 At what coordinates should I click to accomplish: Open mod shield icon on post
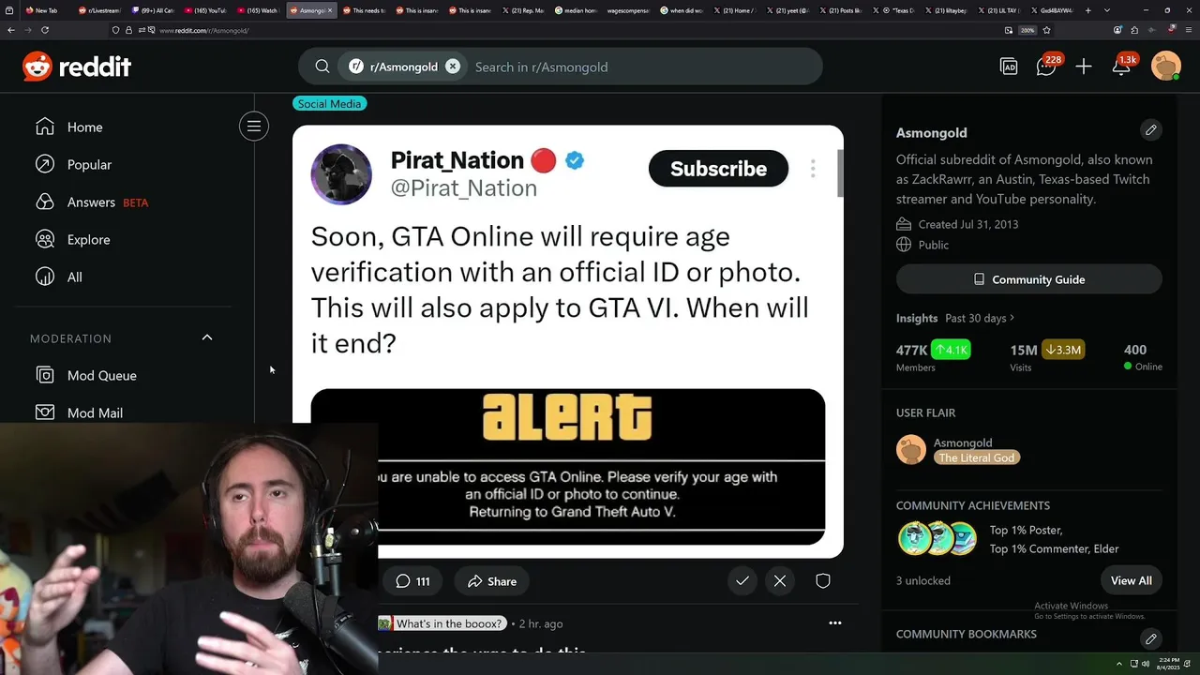(823, 581)
